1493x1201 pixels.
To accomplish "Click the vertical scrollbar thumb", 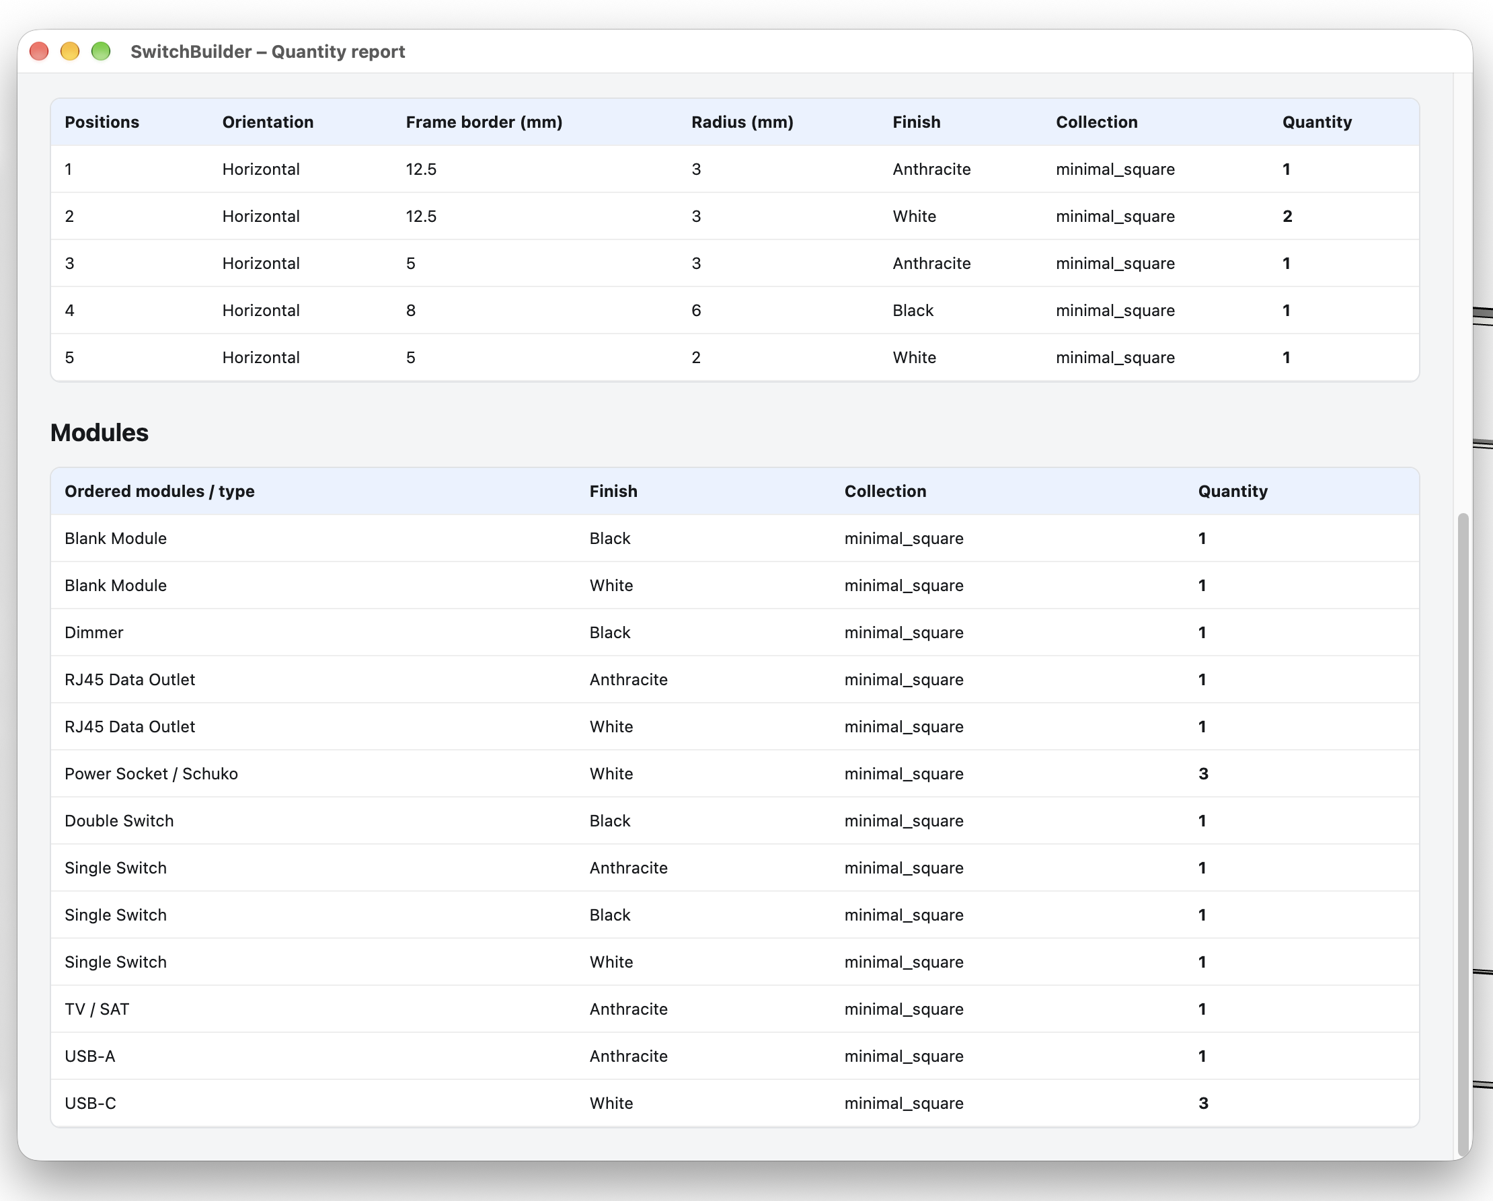I will (x=1463, y=834).
